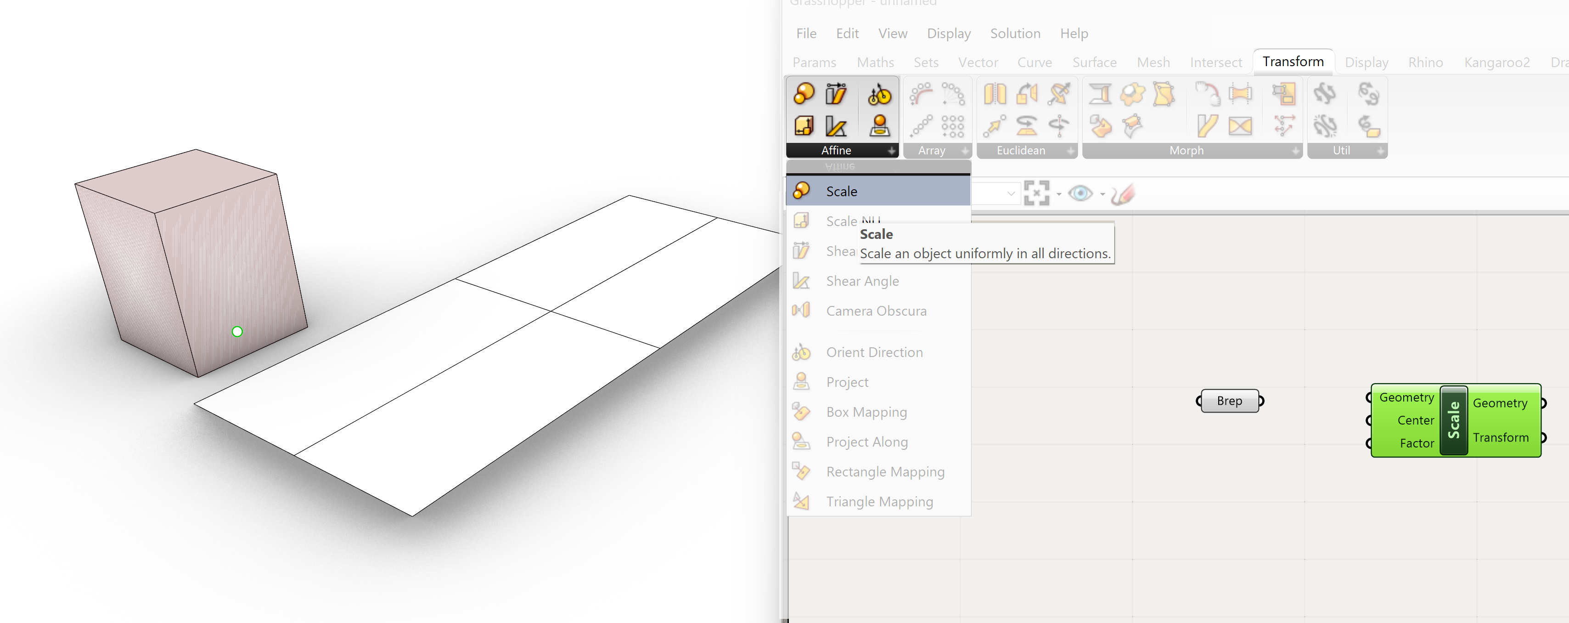This screenshot has width=1569, height=623.
Task: Open the Solution menu
Action: click(1015, 34)
